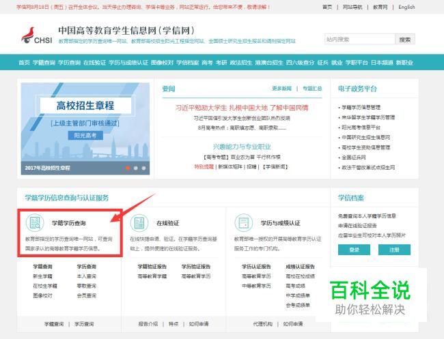444x339 pixels.
Task: Open 在线验证 in the teal navigation bar
Action: click(x=94, y=63)
